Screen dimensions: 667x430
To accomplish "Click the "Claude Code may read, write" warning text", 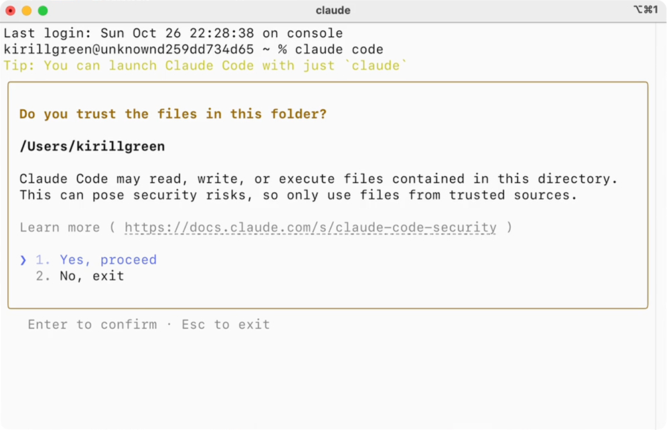I will [x=318, y=179].
